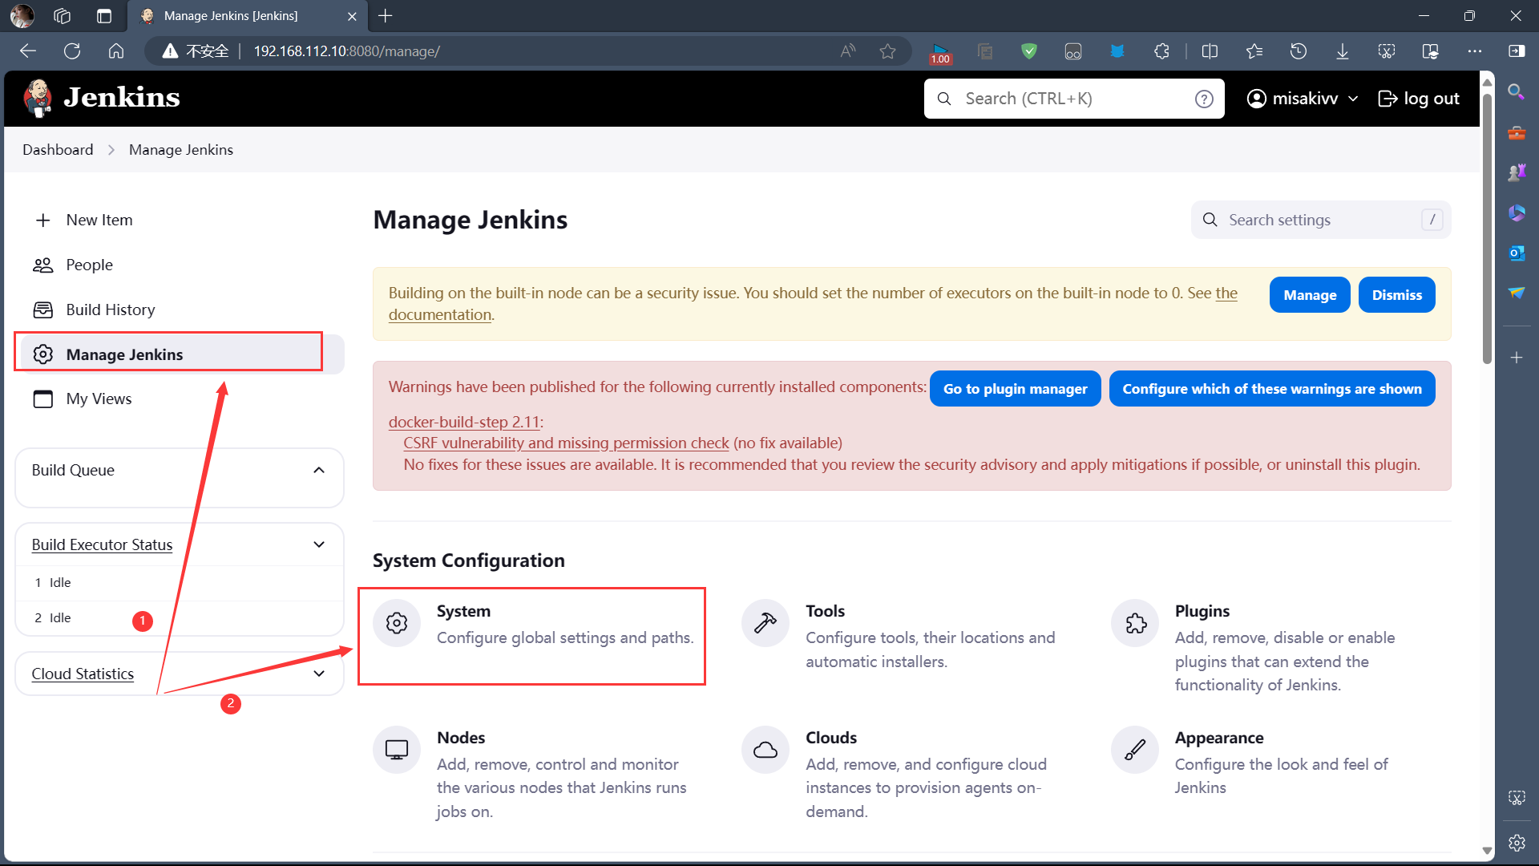Viewport: 1539px width, 866px height.
Task: Click the Build History icon
Action: (42, 310)
